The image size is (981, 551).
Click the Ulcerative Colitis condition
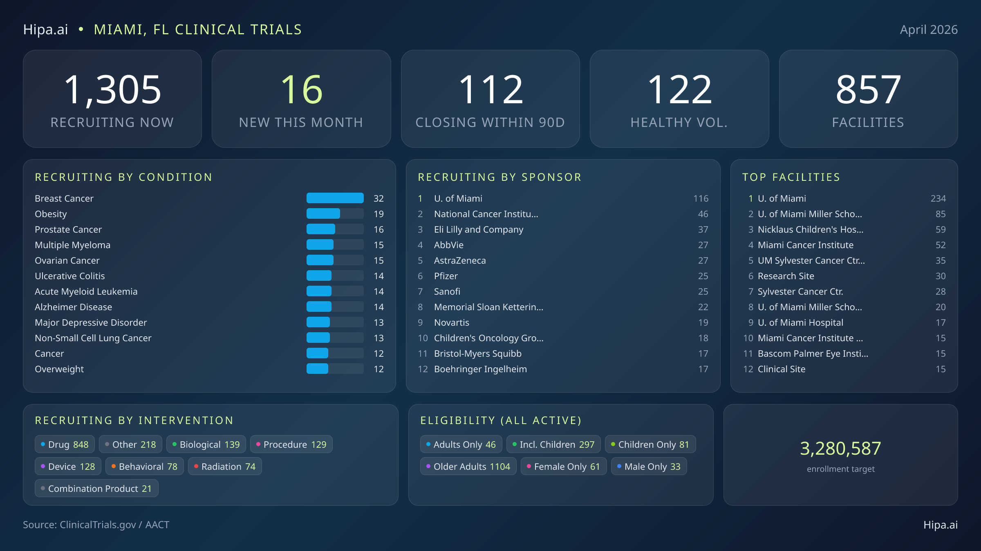coord(209,275)
